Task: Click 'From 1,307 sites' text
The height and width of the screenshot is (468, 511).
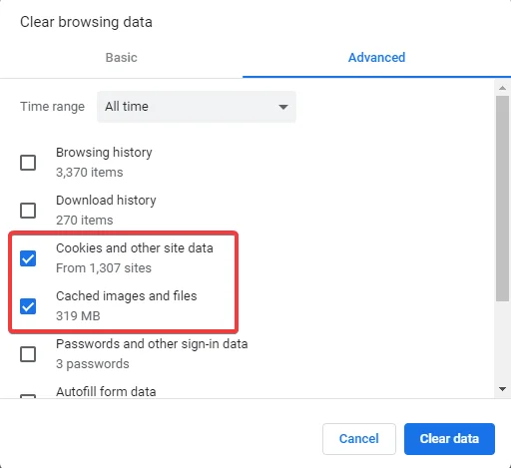Action: (104, 268)
